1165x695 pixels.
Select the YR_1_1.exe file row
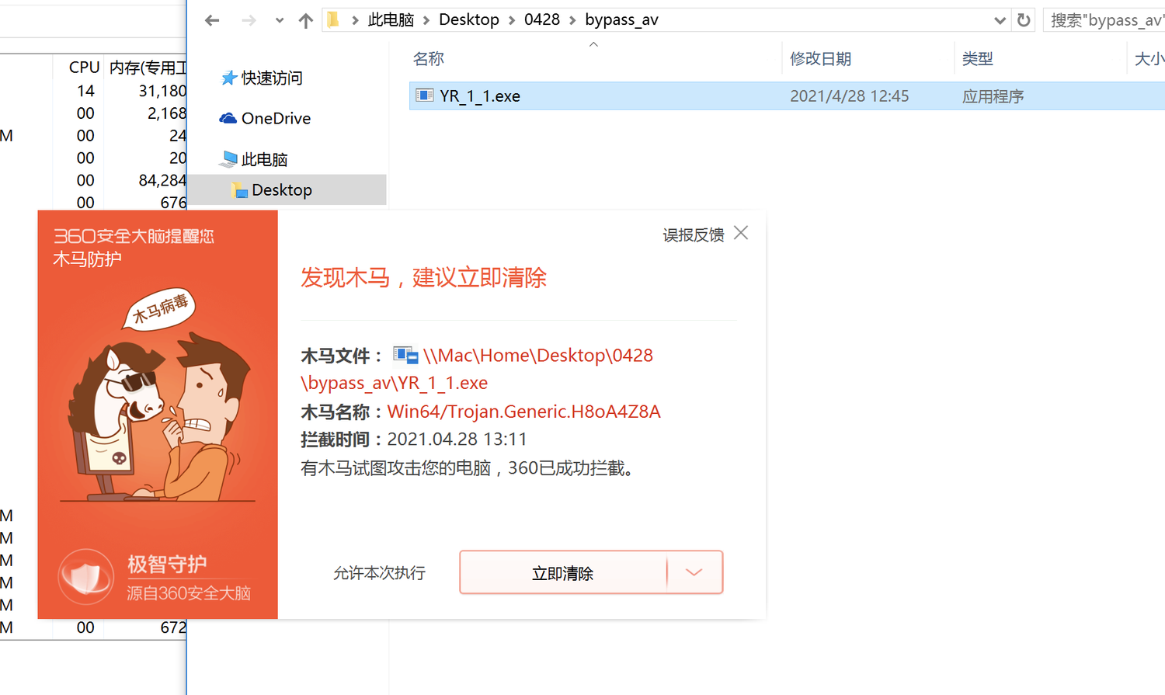(787, 96)
